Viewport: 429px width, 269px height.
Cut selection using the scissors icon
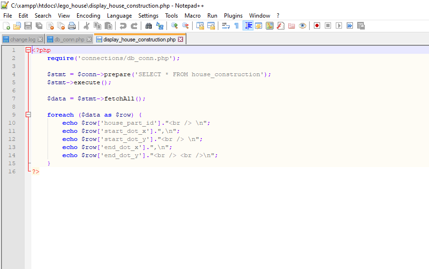(x=87, y=26)
